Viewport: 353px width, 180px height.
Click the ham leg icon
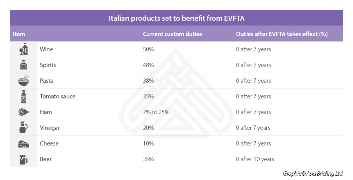click(24, 112)
